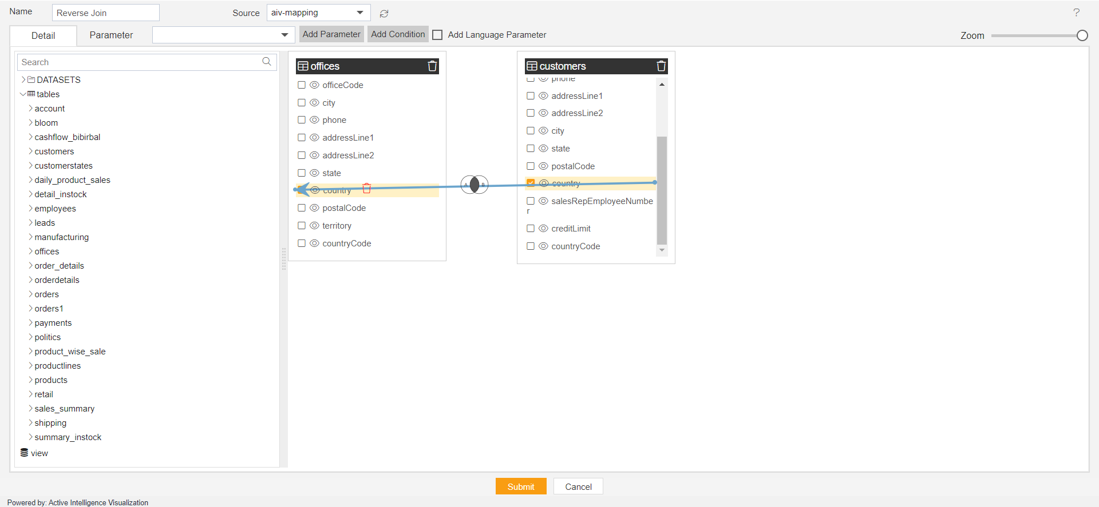Open the Source aiv-mapping dropdown
Viewport: 1099px width, 507px height.
click(318, 13)
